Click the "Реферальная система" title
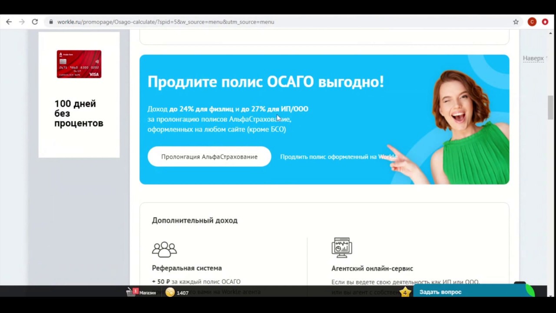 tap(187, 268)
